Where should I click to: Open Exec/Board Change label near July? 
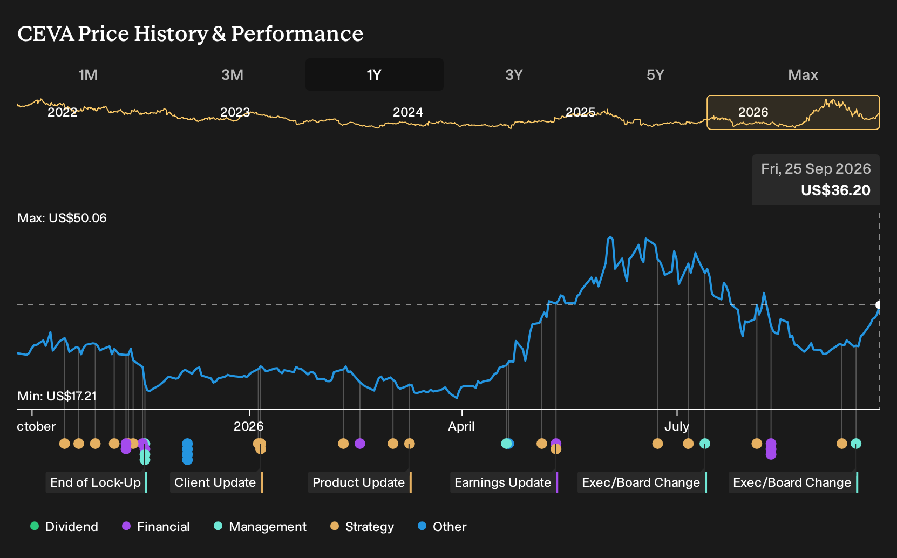(642, 482)
